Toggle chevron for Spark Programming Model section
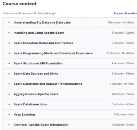This screenshot has height=130, width=137. coord(9,53)
